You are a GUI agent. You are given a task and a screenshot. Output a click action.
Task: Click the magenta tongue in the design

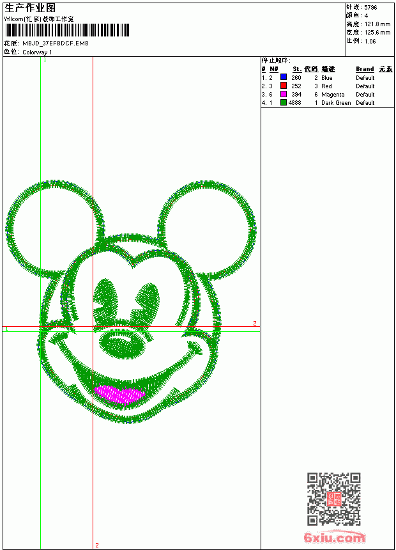(x=119, y=394)
